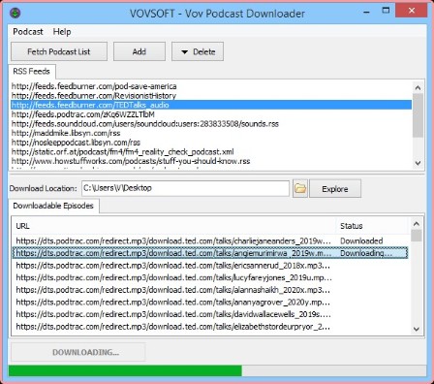Image resolution: width=434 pixels, height=384 pixels.
Task: Click the Downloaded status cell
Action: tap(361, 241)
